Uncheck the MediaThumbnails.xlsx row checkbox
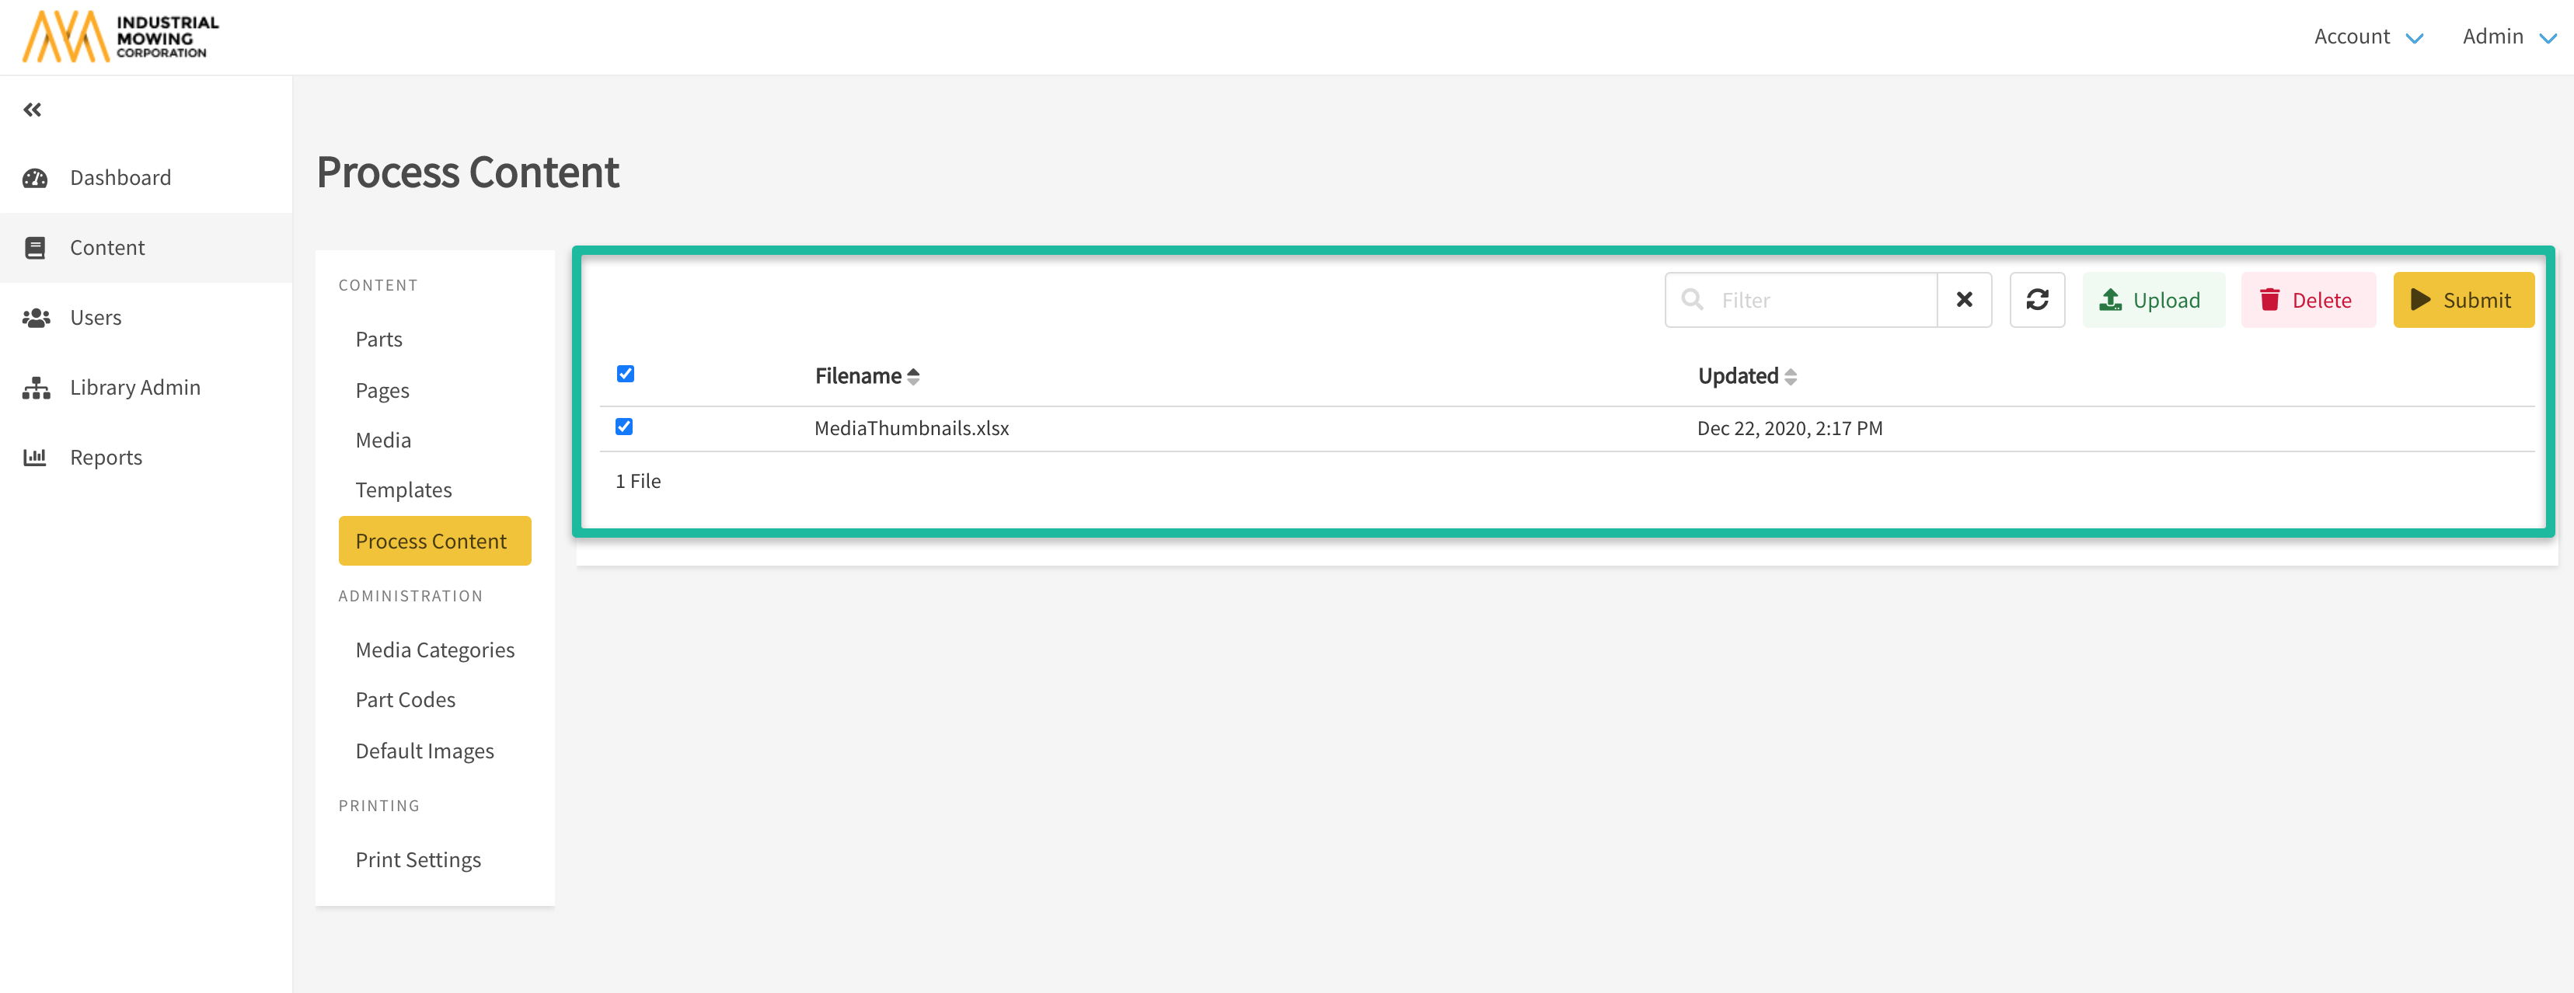 click(x=625, y=427)
